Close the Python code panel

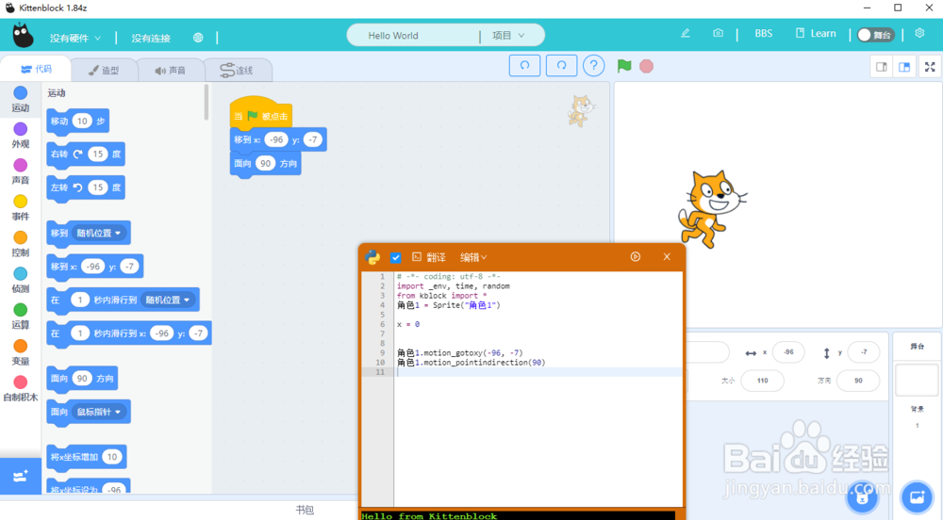click(667, 256)
